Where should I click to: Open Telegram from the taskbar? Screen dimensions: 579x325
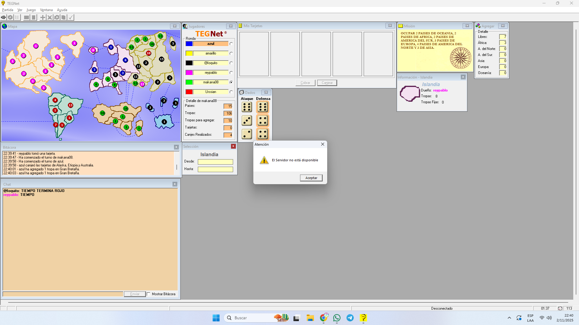[350, 318]
